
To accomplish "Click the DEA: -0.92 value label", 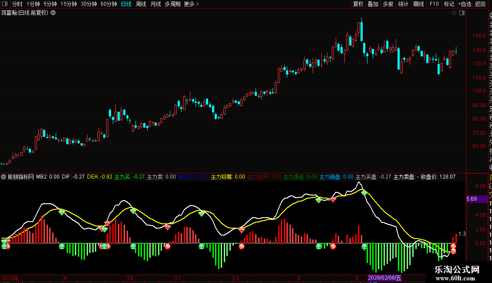I will tap(99, 177).
